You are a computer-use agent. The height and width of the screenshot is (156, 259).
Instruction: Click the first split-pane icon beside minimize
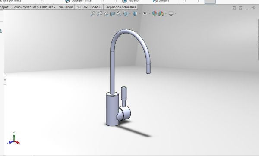(x=234, y=8)
